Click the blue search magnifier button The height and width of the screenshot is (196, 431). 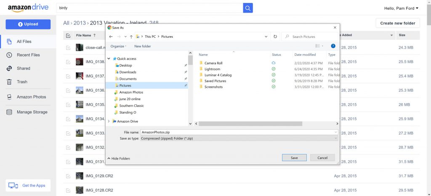pyautogui.click(x=248, y=8)
